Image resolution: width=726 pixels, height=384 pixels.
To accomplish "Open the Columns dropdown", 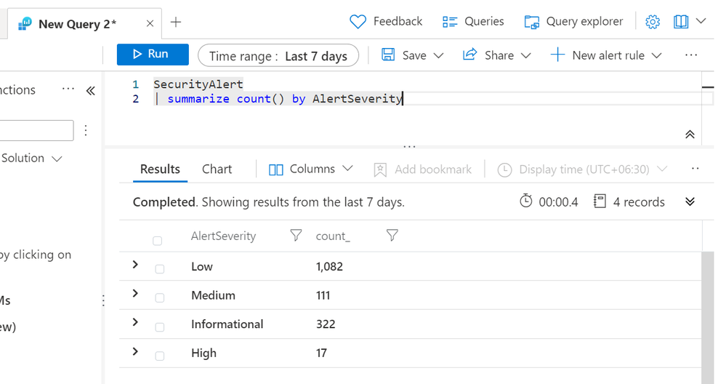I will [311, 169].
